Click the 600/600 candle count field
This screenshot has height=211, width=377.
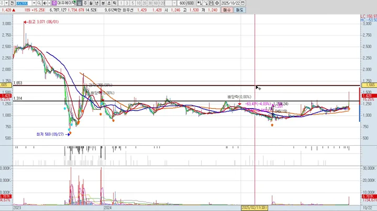tap(182, 3)
